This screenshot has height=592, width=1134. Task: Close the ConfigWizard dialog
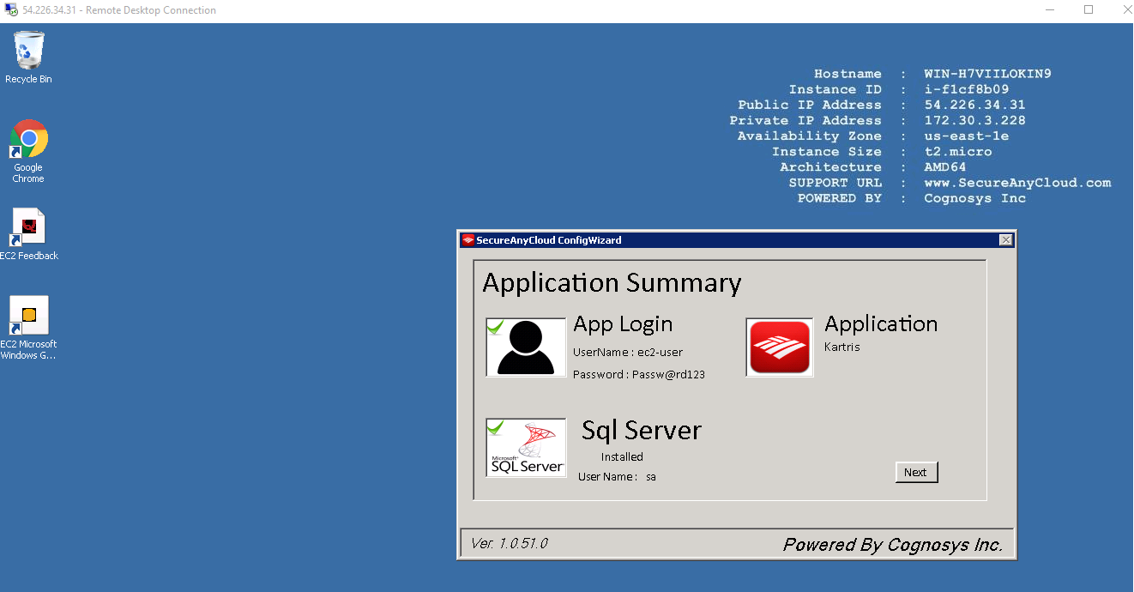(1004, 240)
